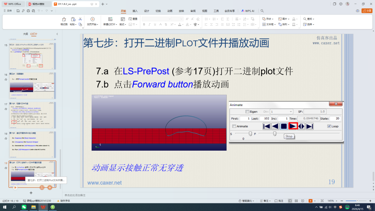The height and width of the screenshot is (211, 375).
Task: Click the missing fonts (缺失字体) warning
Action: [64, 201]
